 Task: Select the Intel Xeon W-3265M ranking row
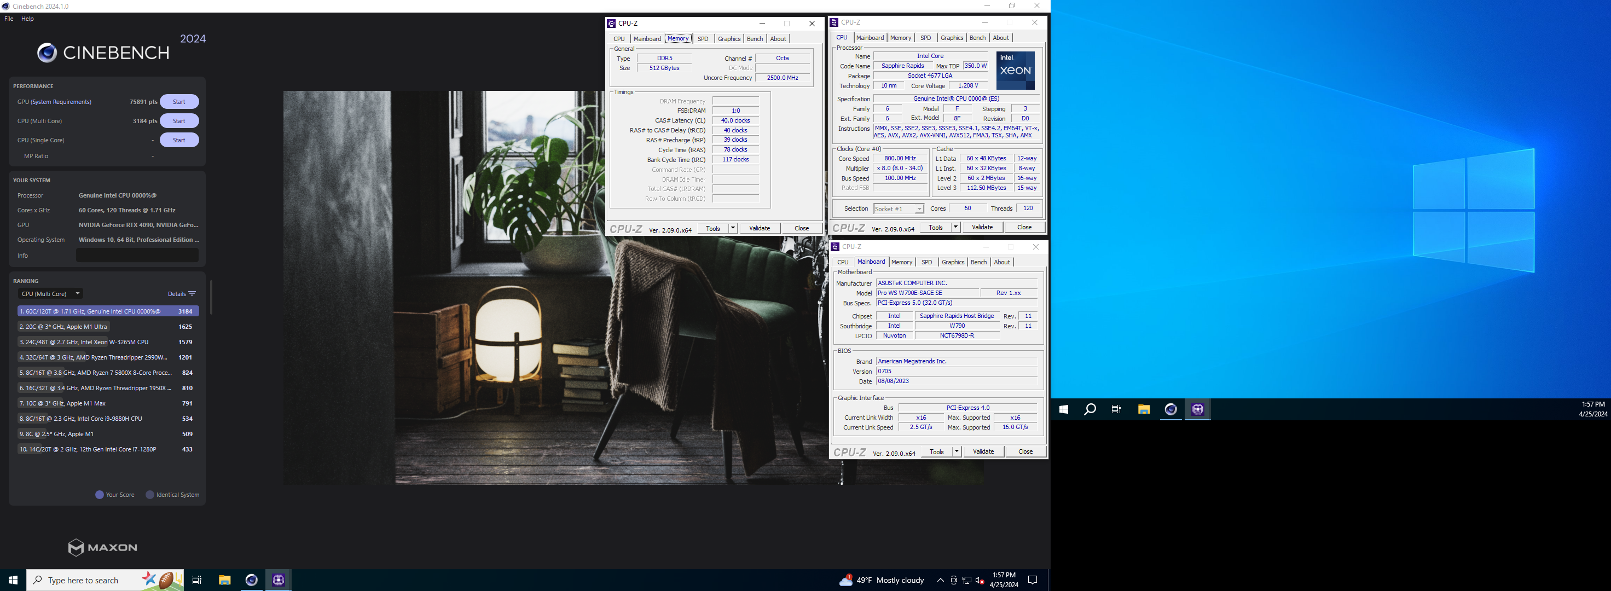coord(108,342)
